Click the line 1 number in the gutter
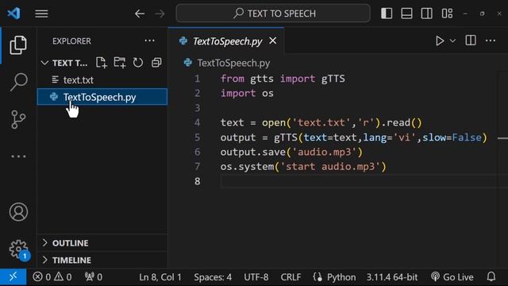Image resolution: width=508 pixels, height=286 pixels. point(198,79)
